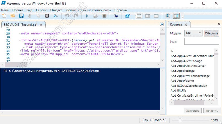Select Add-BCDataCacheExtension command

point(189,86)
